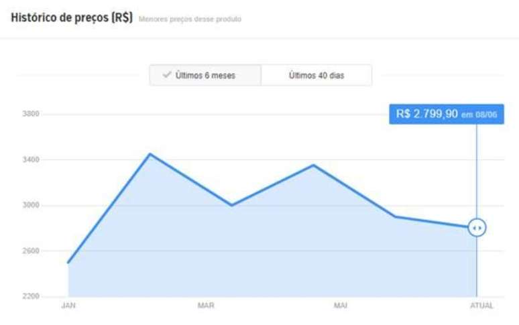Click the MAI label on the x-axis

pyautogui.click(x=341, y=306)
